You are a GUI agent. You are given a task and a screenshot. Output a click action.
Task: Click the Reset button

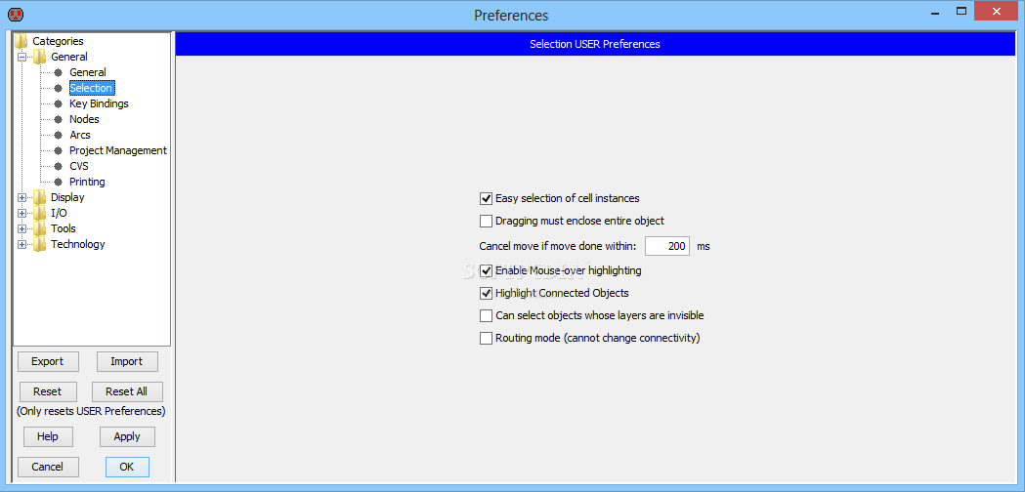point(47,392)
